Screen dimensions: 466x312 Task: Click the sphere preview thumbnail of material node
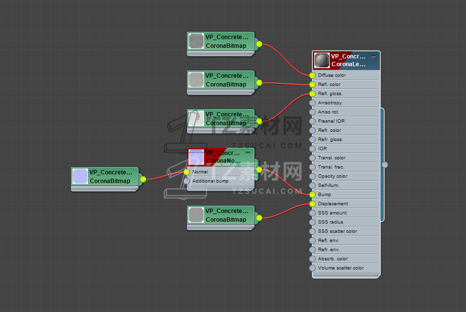322,60
